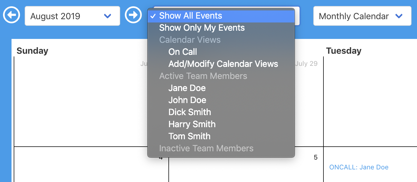Image resolution: width=417 pixels, height=182 pixels.
Task: Go to the previous month arrow
Action: (x=12, y=15)
